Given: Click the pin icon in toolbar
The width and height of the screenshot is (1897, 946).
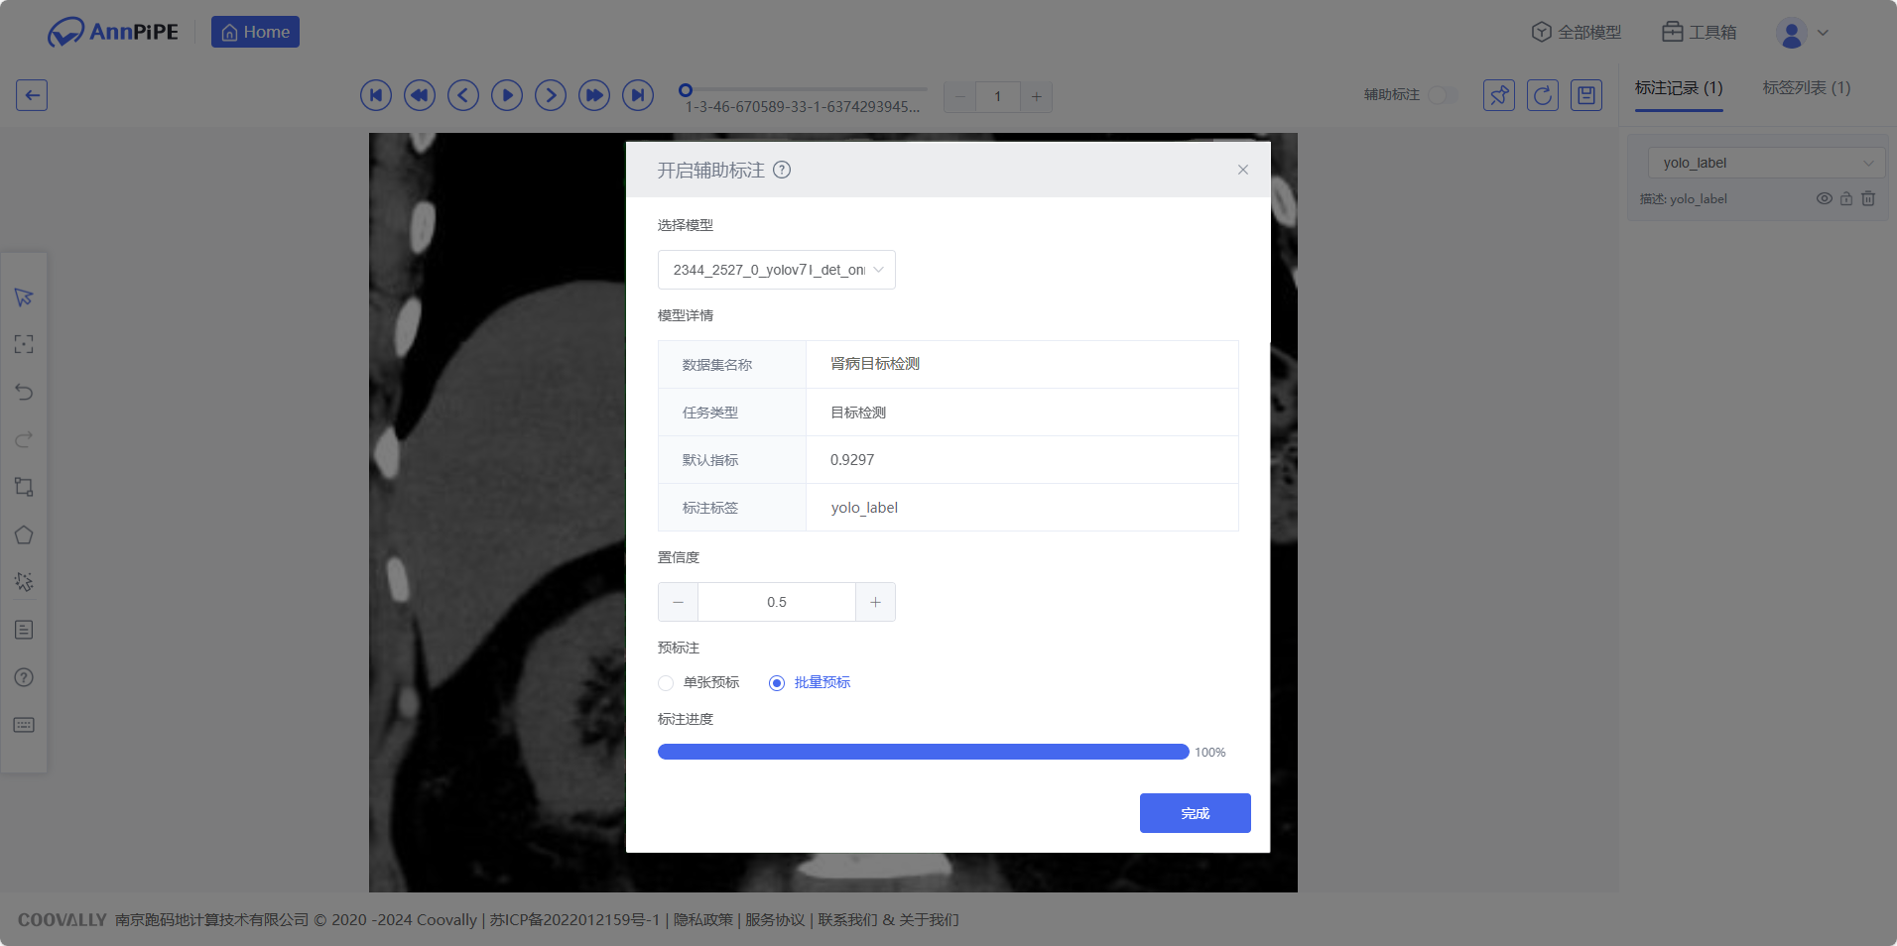Looking at the screenshot, I should pos(1499,95).
